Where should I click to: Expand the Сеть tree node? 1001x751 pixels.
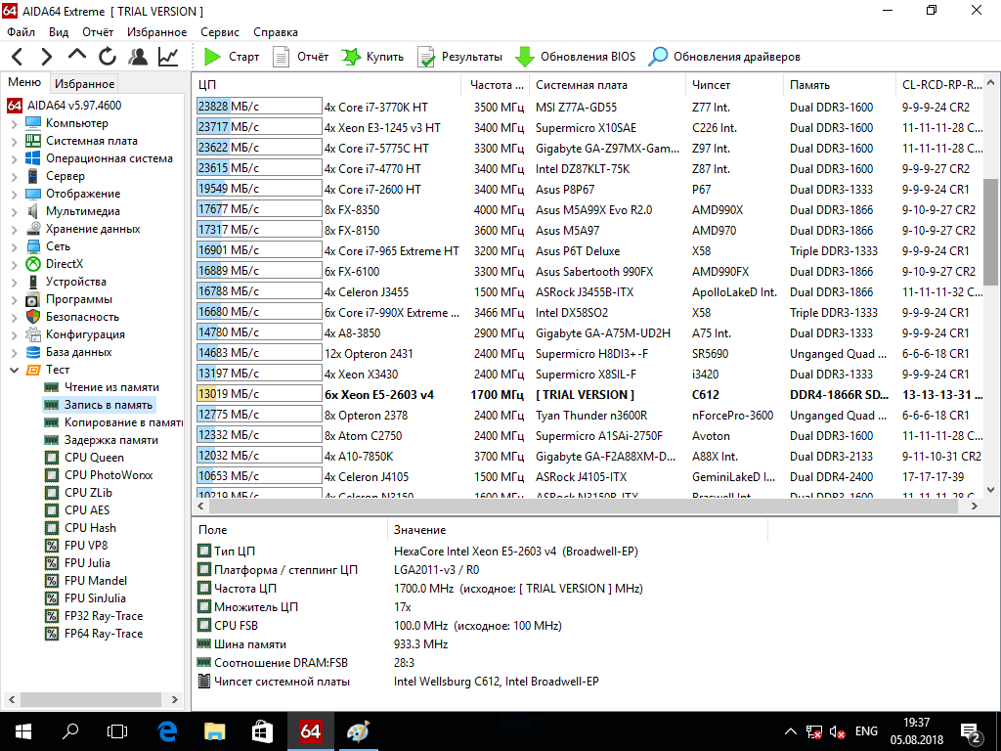[x=14, y=246]
